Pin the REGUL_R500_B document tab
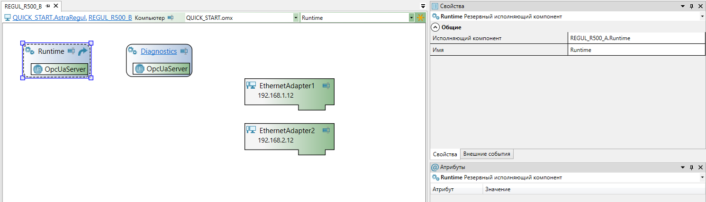The height and width of the screenshot is (202, 706). pyautogui.click(x=48, y=6)
